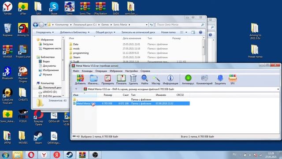
Task: Click the Explorer file list vertical scrollbar
Action: (204, 47)
